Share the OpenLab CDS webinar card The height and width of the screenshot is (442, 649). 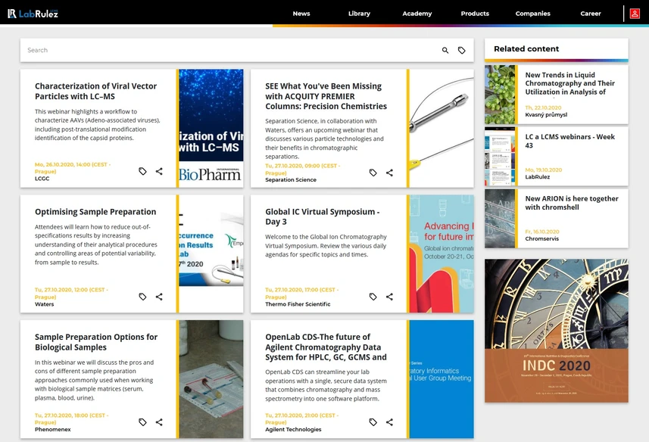tap(389, 422)
